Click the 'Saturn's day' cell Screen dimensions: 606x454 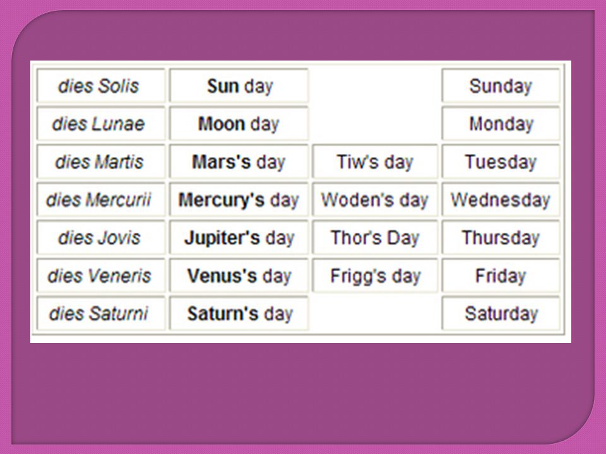(x=239, y=313)
